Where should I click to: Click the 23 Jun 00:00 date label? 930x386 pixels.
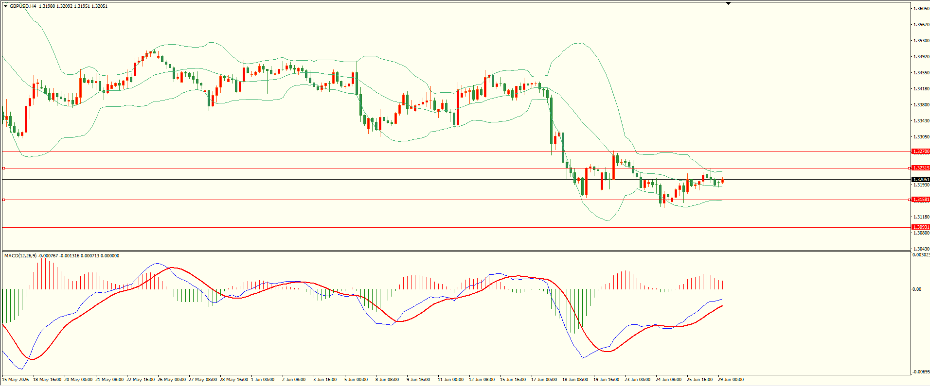pos(638,380)
